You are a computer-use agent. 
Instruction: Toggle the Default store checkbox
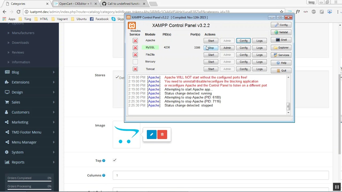coord(117,77)
